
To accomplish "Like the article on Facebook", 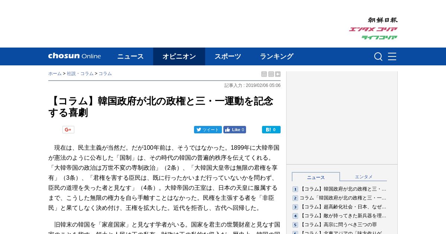I will [x=235, y=130].
